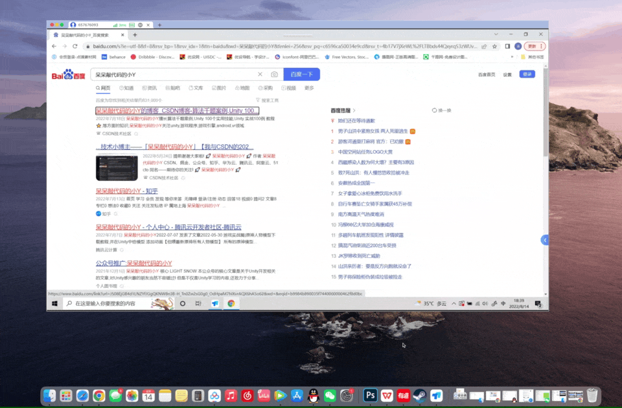Screen dimensions: 622x408
Task: Open Telegram from the Windows taskbar
Action: point(215,303)
